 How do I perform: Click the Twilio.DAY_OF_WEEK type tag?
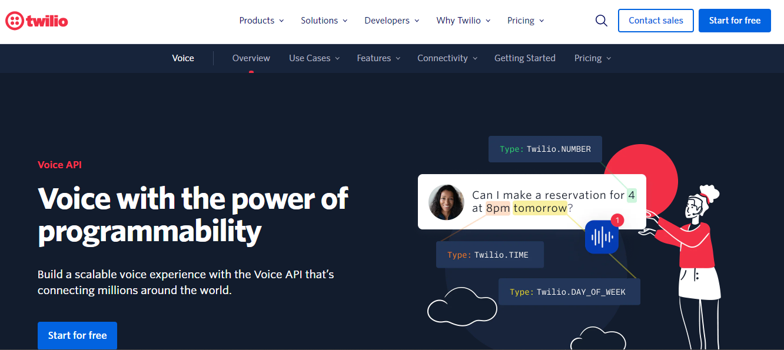[569, 292]
